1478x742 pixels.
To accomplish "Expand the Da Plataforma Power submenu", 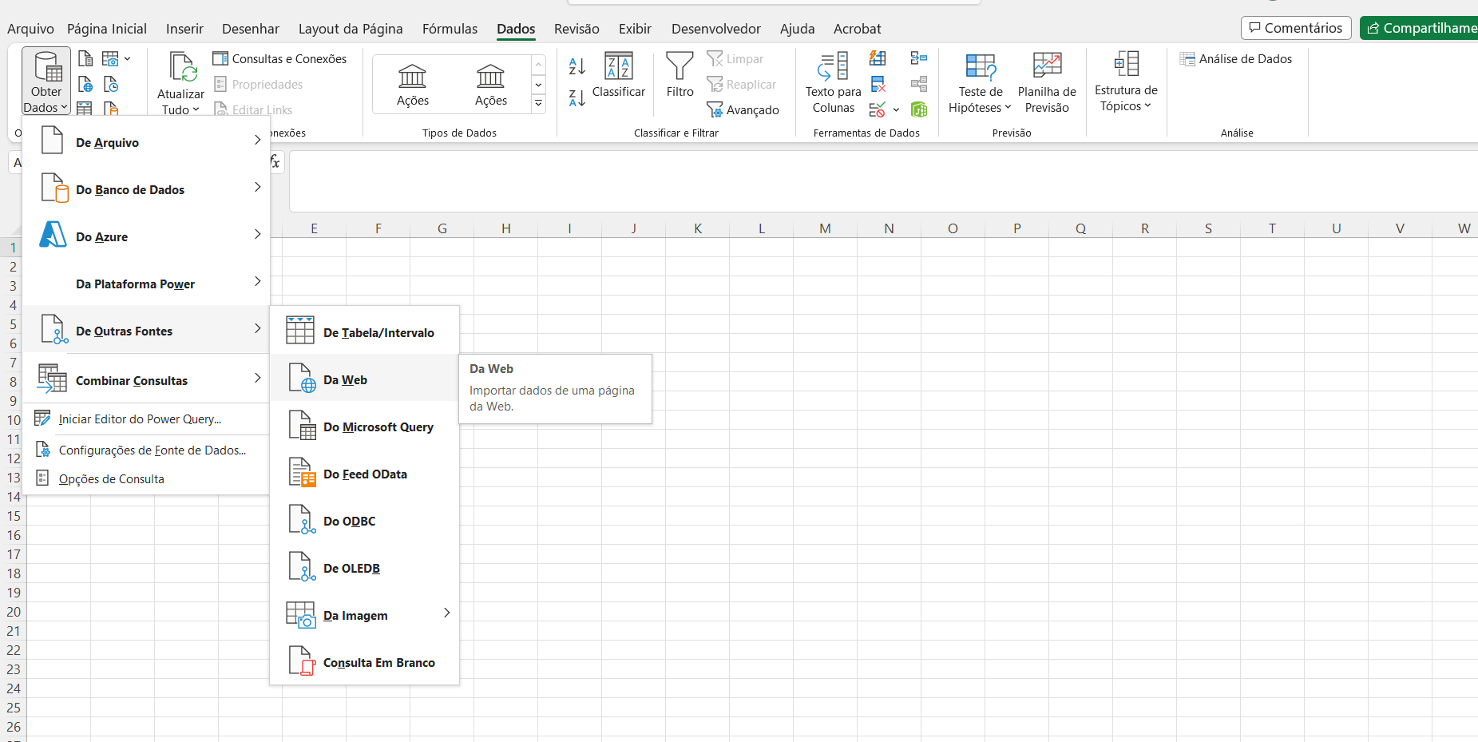I will 147,284.
